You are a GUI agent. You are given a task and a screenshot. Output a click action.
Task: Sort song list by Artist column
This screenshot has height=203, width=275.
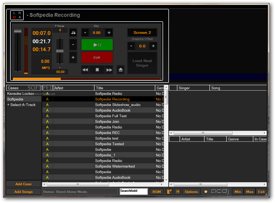click(x=73, y=88)
